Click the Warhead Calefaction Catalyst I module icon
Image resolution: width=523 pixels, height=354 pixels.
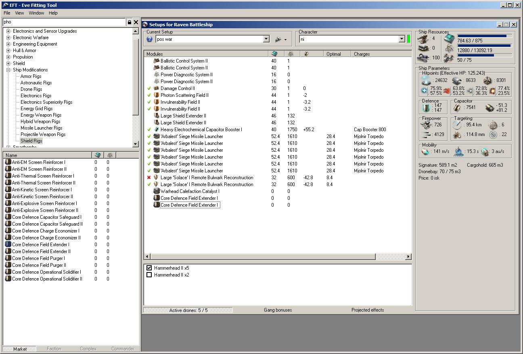tap(157, 191)
